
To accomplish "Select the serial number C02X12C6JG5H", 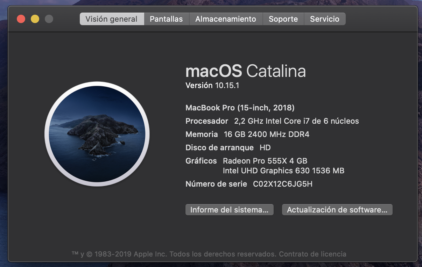I will 283,184.
